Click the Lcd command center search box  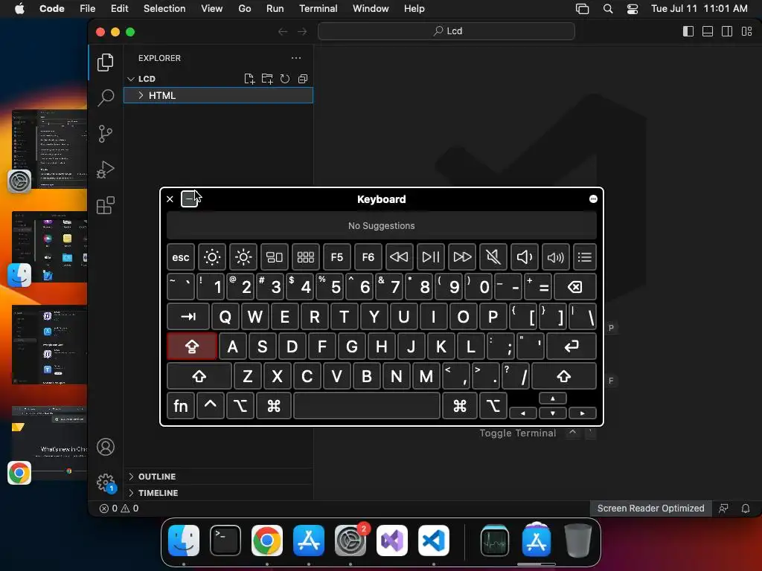[x=446, y=31]
